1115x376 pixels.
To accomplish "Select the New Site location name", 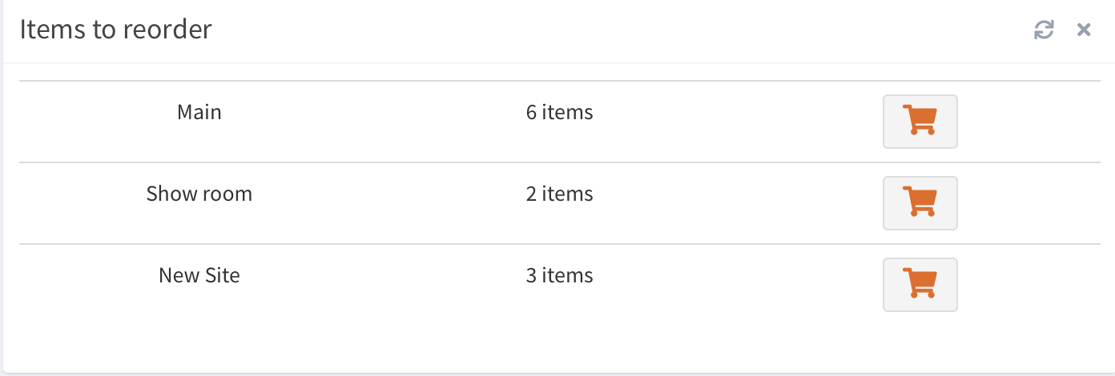I will point(199,276).
